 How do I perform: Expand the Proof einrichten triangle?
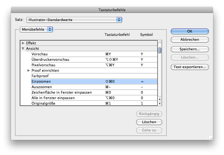[x=29, y=70]
